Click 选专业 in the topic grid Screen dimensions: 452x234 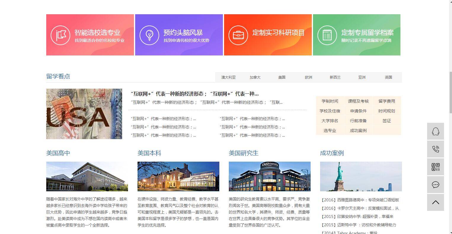(330, 130)
